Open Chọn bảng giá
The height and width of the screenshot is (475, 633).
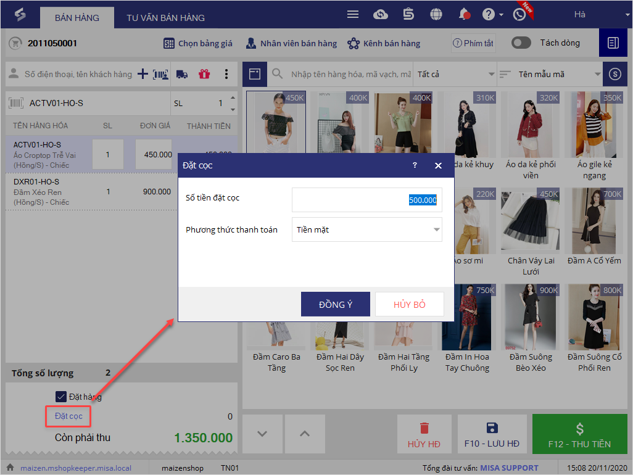click(x=198, y=43)
